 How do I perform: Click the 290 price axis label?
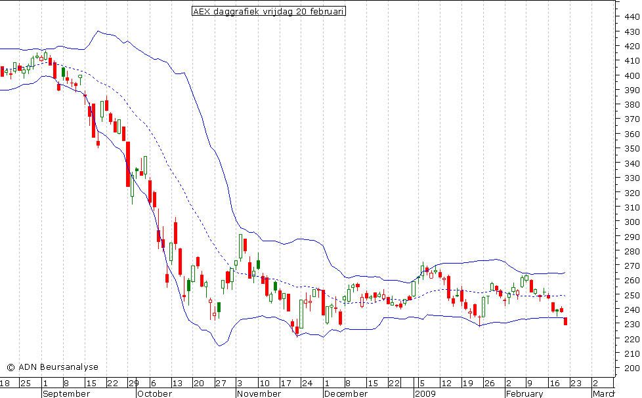tap(632, 237)
